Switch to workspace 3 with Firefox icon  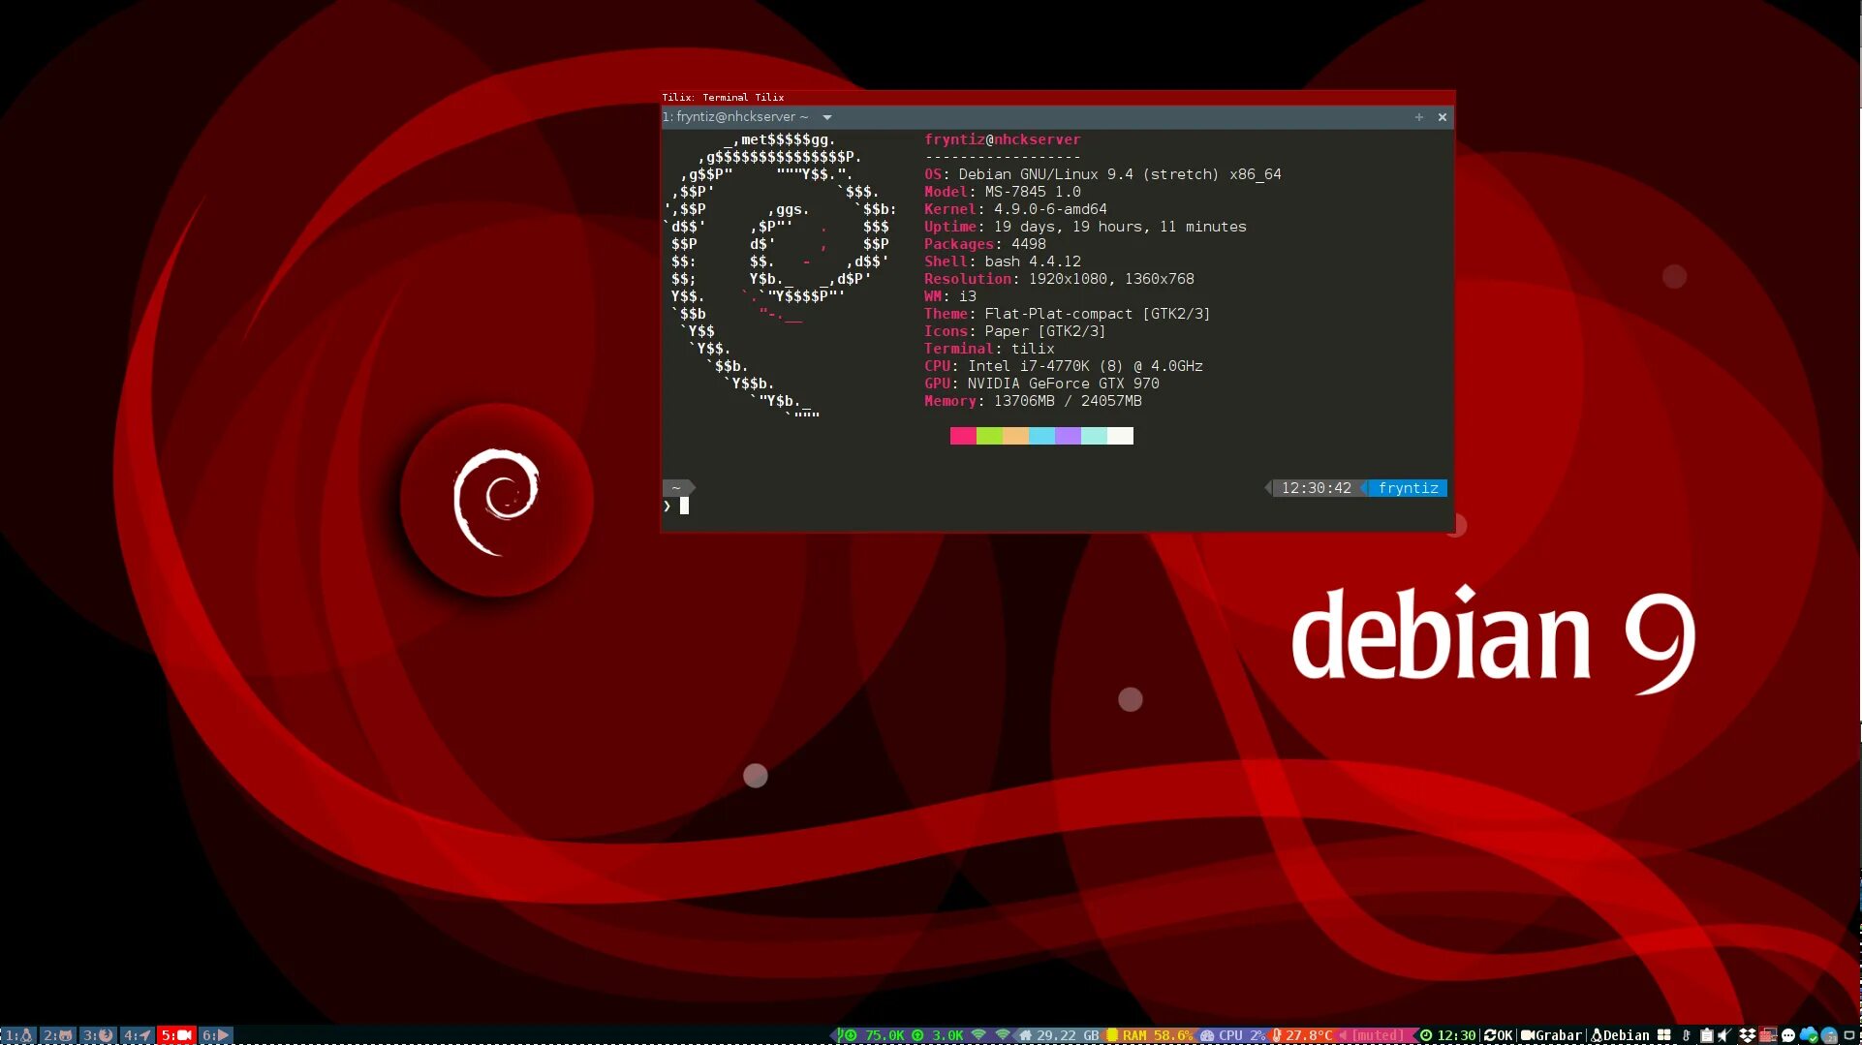(98, 1035)
